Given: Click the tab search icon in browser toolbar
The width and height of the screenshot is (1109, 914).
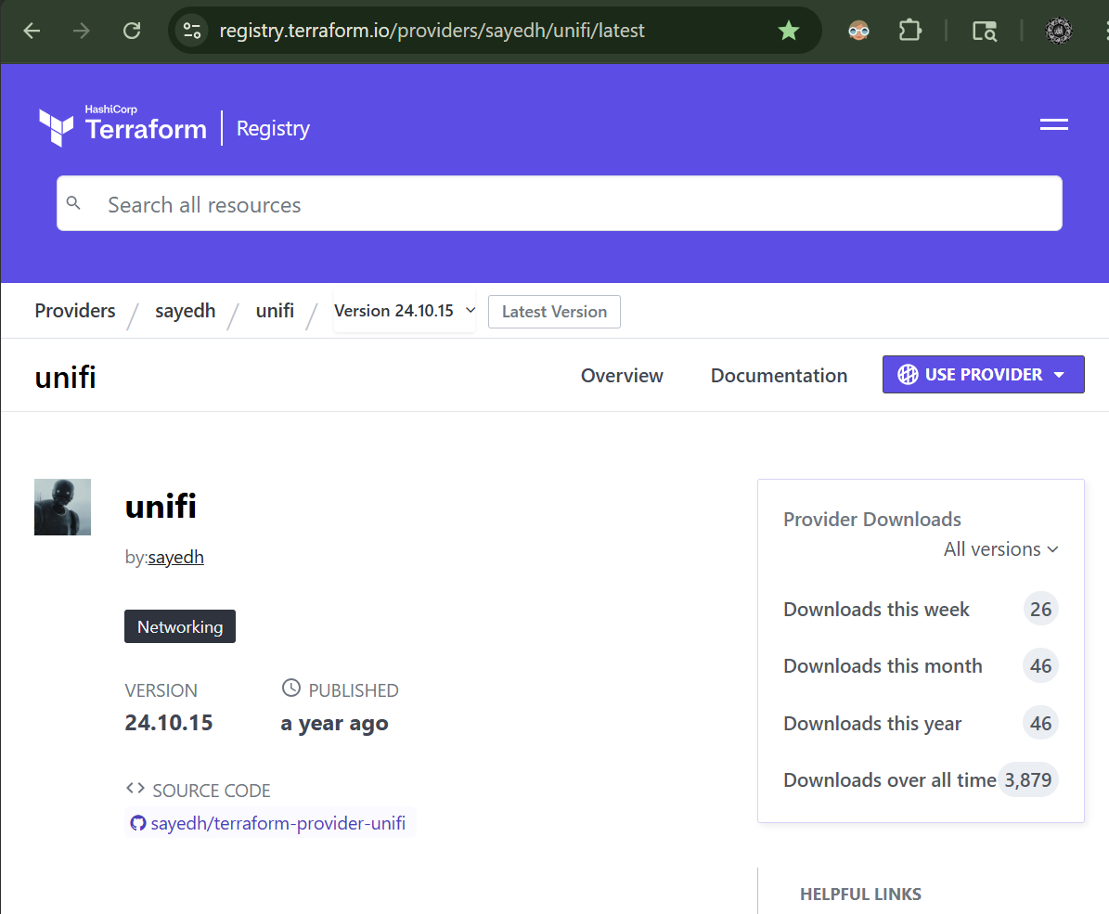Looking at the screenshot, I should point(985,31).
